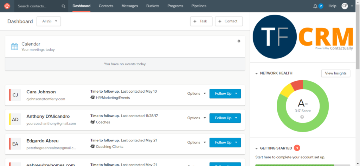This screenshot has width=360, height=166.
Task: Click the Getting Started progress bar
Action: tap(303, 165)
